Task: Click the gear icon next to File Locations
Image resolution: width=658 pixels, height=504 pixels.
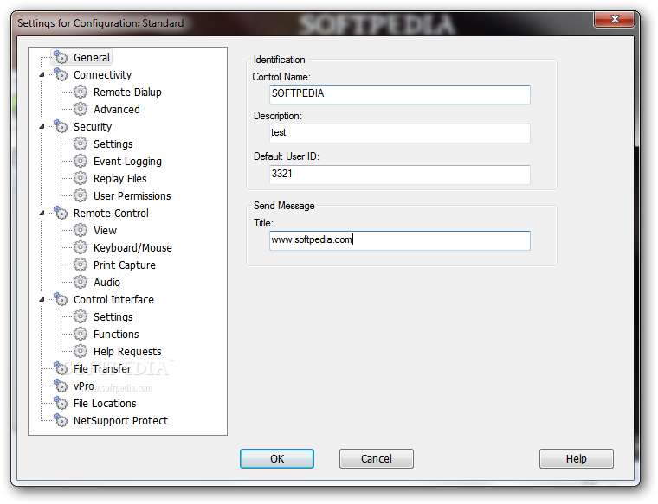Action: tap(61, 403)
